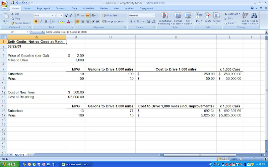Viewport: 268px width, 167px height.
Task: Open Conditional Formatting menu
Action: 165,19
